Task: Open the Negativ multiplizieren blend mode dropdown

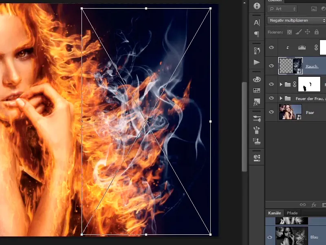Action: coord(297,20)
